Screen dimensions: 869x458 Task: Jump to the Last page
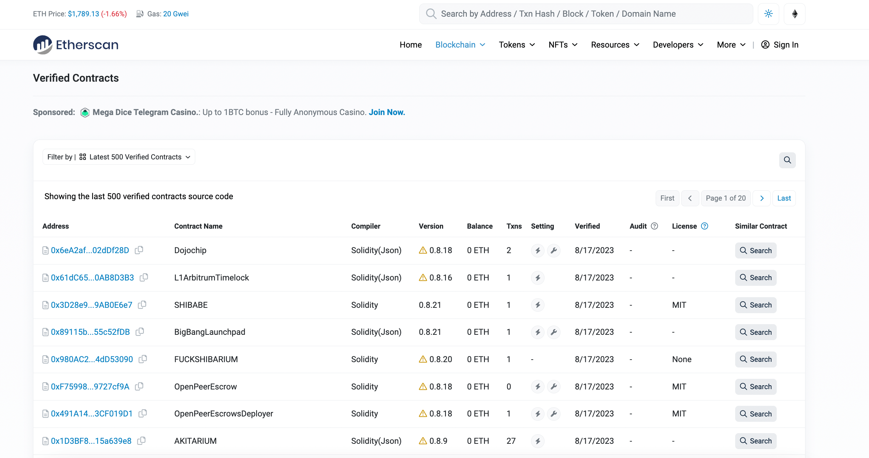[784, 198]
